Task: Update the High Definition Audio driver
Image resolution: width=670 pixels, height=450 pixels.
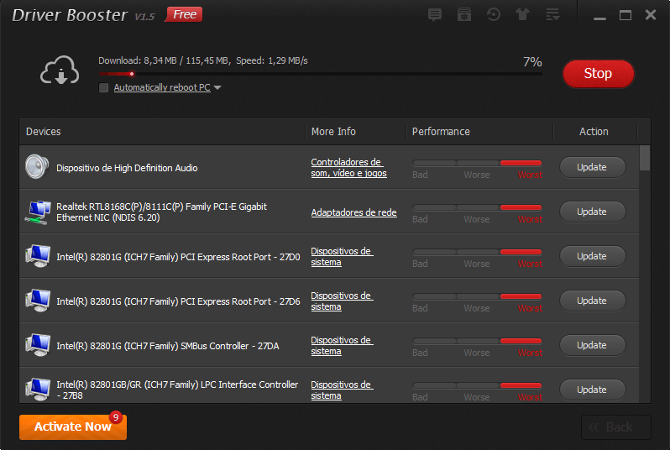Action: tap(592, 167)
